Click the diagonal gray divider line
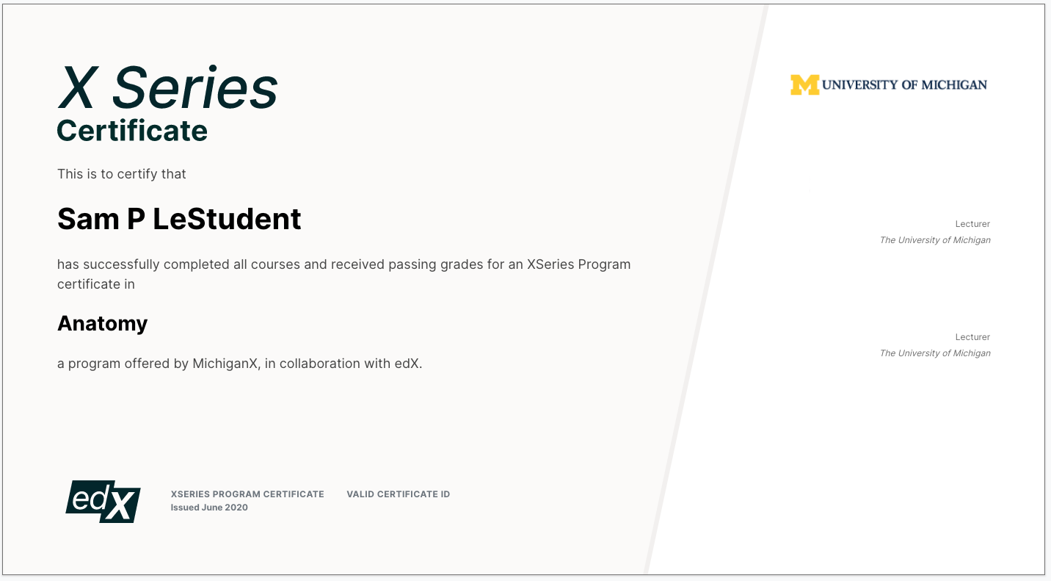Image resolution: width=1051 pixels, height=581 pixels. pos(705,294)
